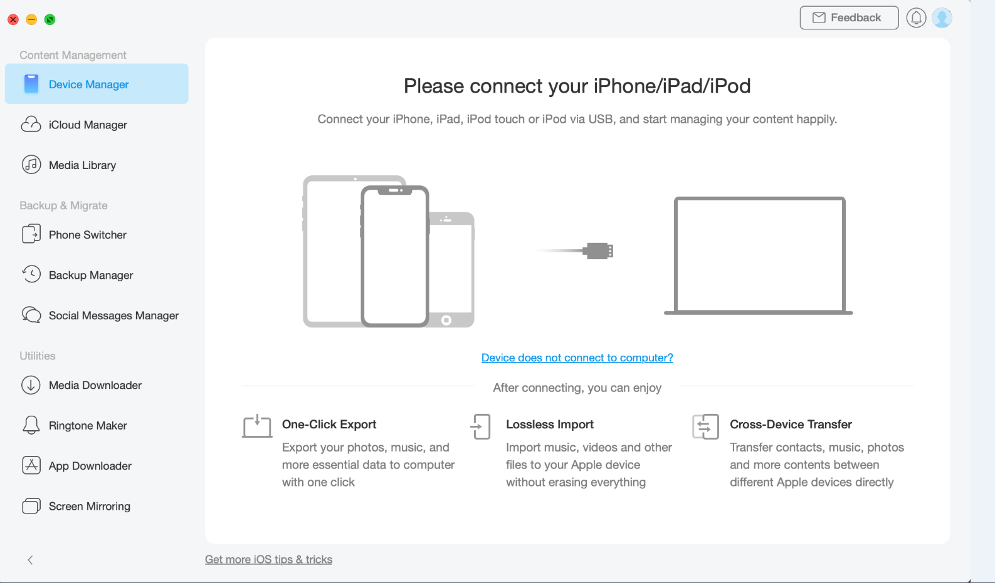
Task: Open notifications via the bell icon
Action: (916, 18)
